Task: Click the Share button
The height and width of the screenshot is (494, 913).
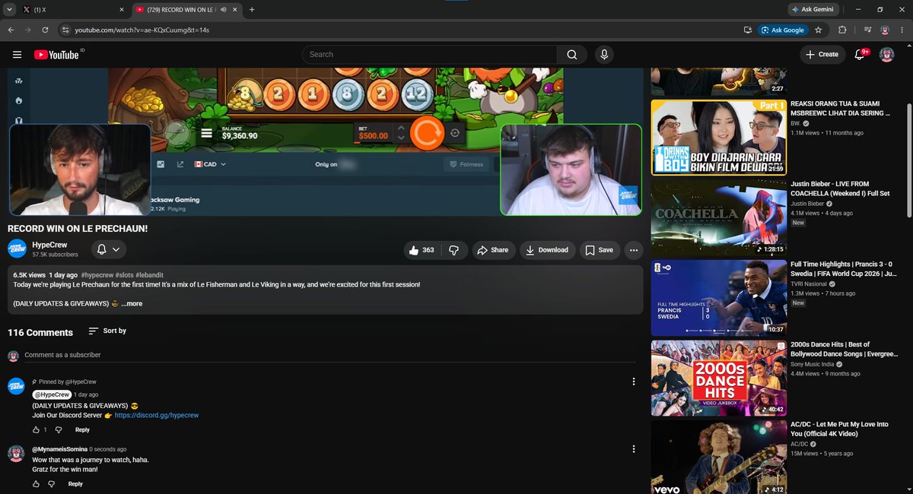Action: [x=492, y=250]
